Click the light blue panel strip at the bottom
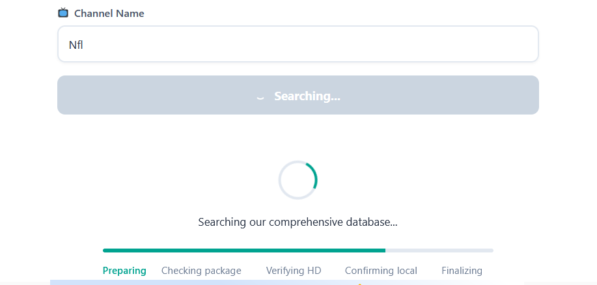The height and width of the screenshot is (285, 597). click(286, 282)
